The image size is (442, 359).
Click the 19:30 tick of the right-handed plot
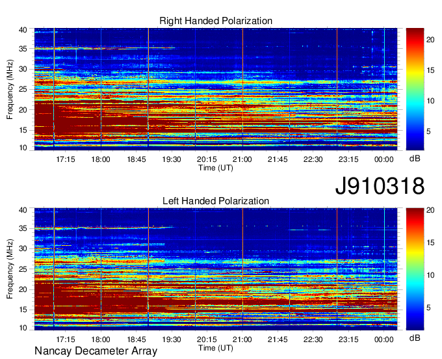(172, 159)
